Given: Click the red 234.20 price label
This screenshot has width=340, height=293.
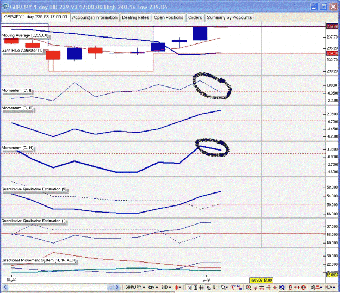Looking at the screenshot, I should [x=332, y=53].
